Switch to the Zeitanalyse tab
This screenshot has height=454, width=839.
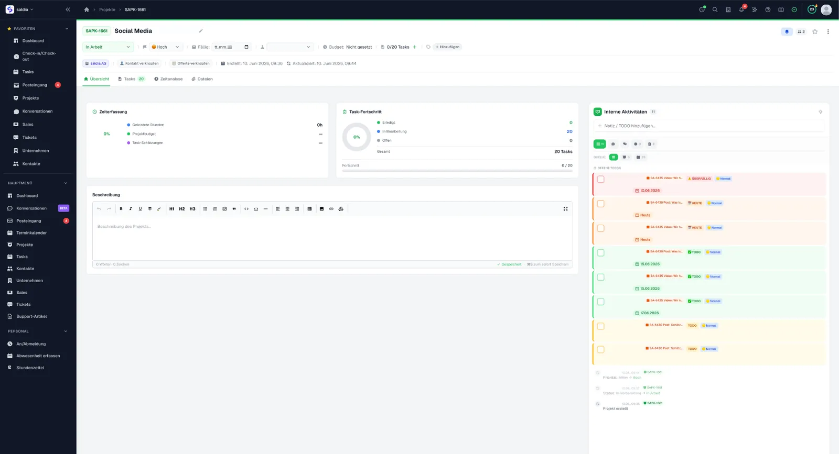pyautogui.click(x=168, y=79)
